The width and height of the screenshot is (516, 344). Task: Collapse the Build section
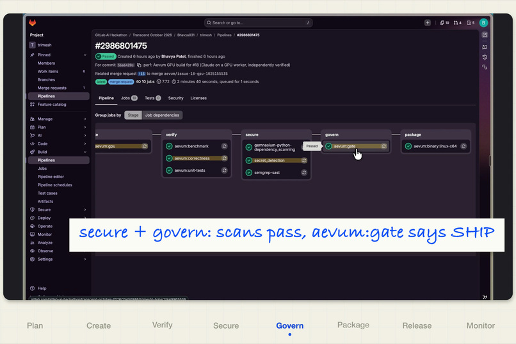coord(85,152)
